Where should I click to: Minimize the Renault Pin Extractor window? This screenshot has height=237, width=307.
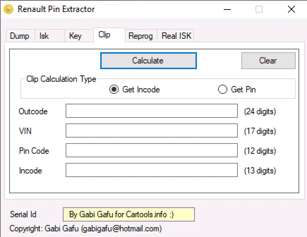[x=227, y=9]
